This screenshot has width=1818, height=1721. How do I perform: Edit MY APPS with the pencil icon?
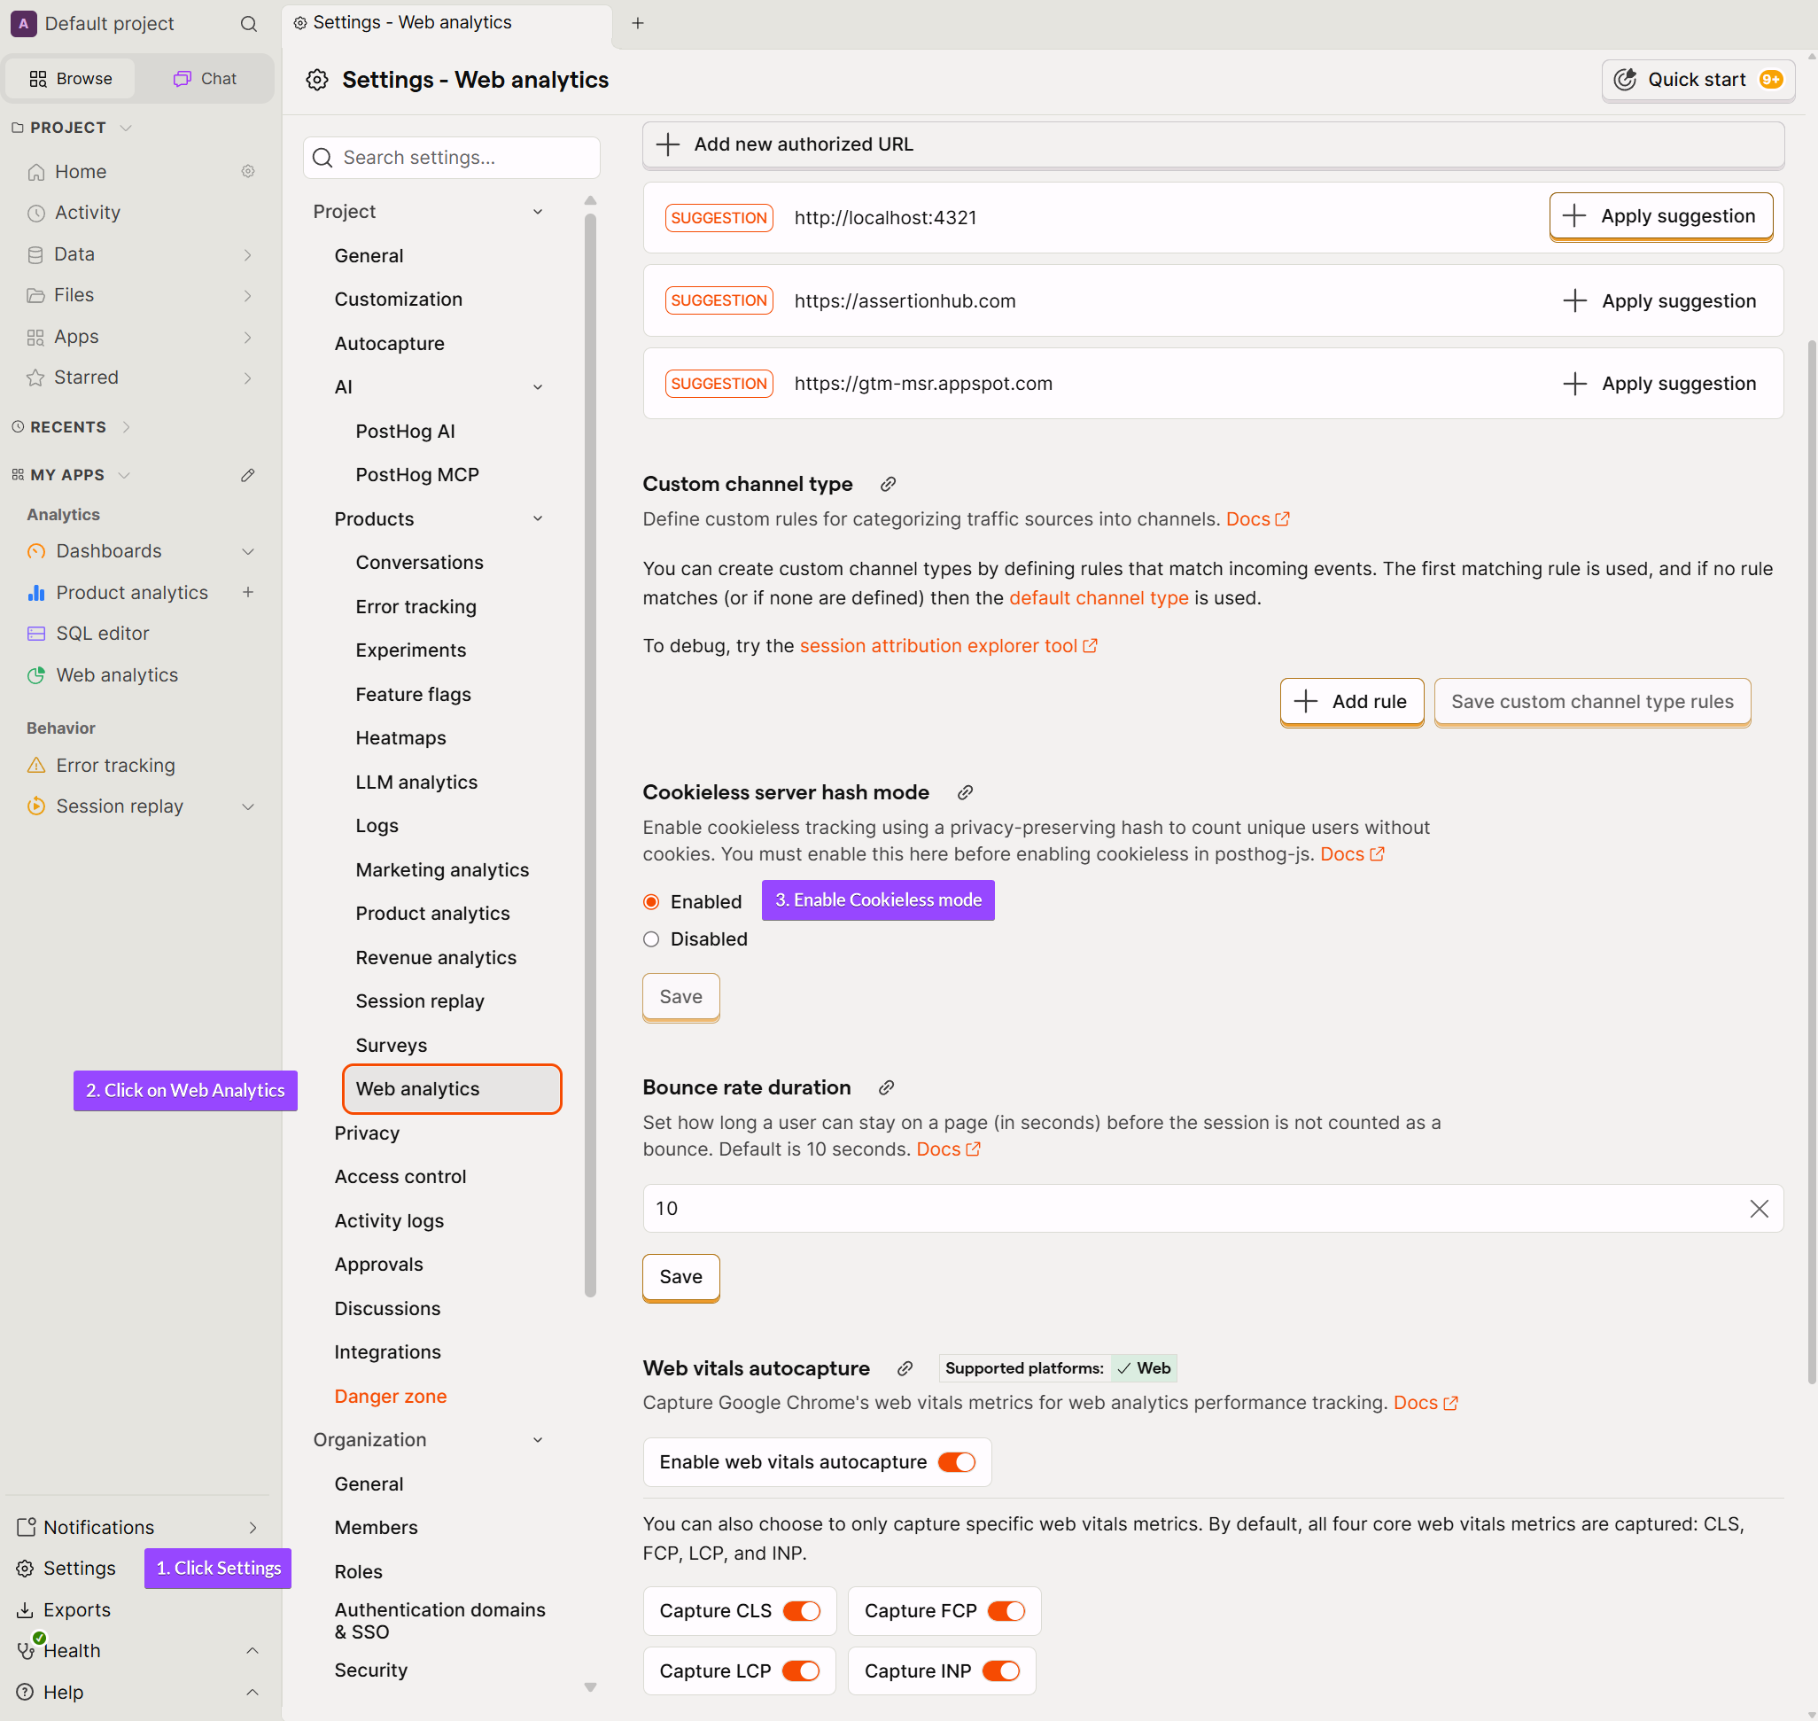pos(248,474)
